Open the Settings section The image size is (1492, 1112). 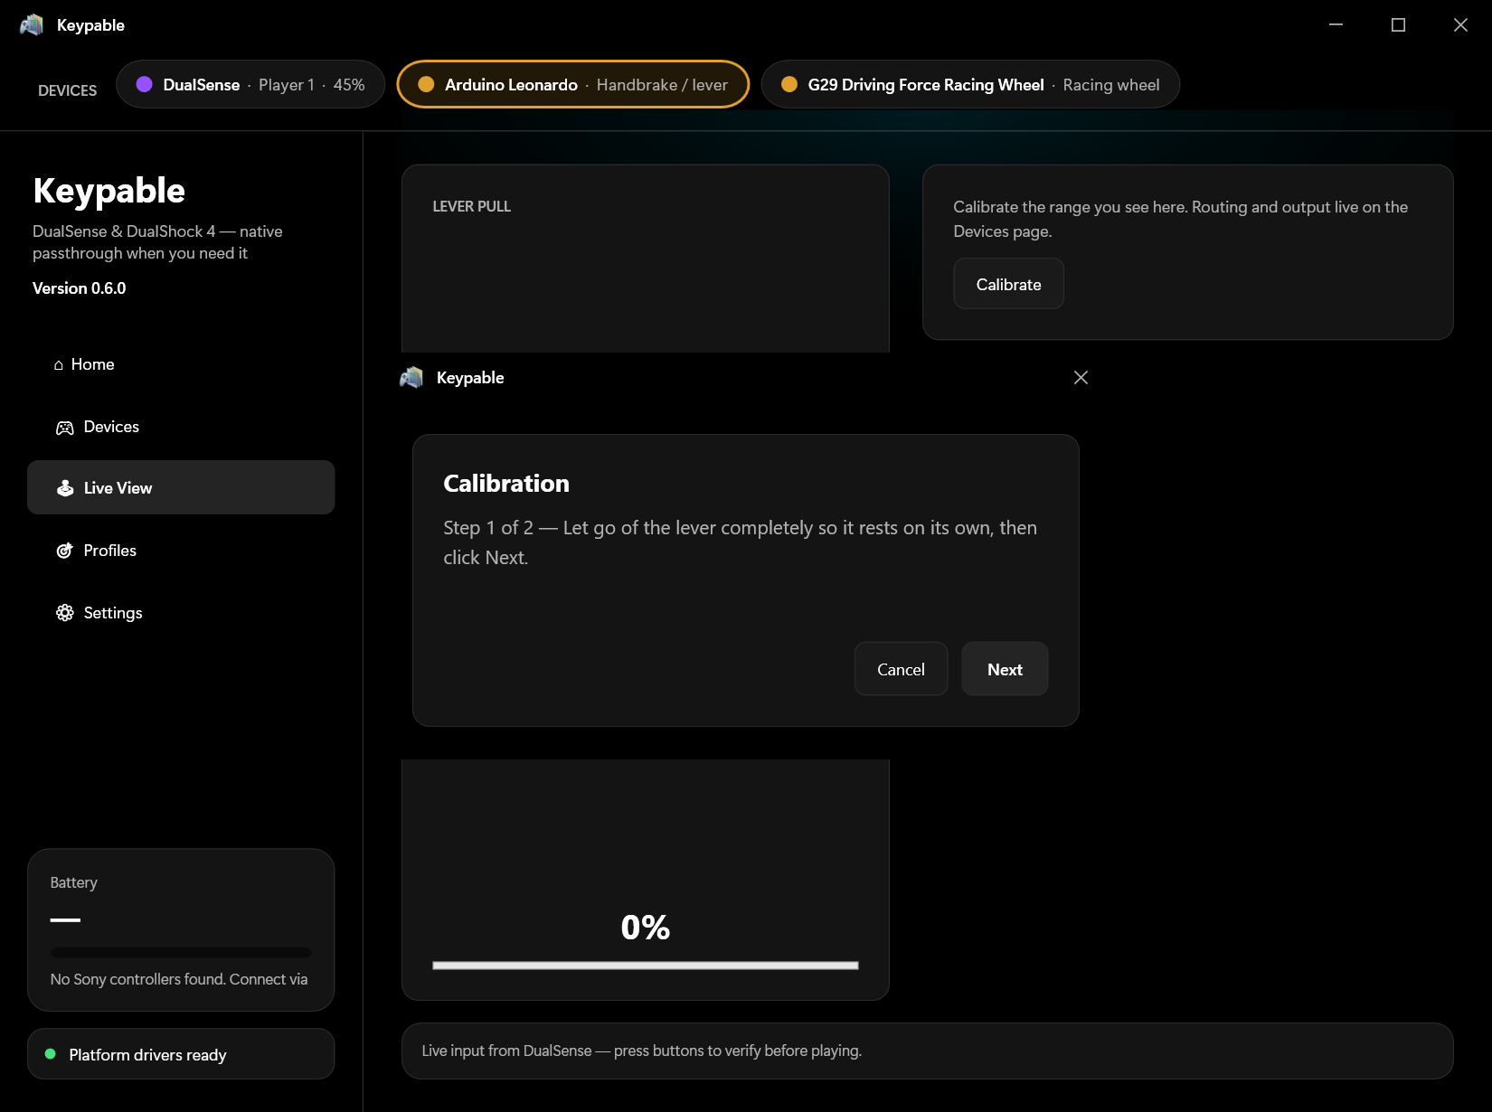(181, 613)
